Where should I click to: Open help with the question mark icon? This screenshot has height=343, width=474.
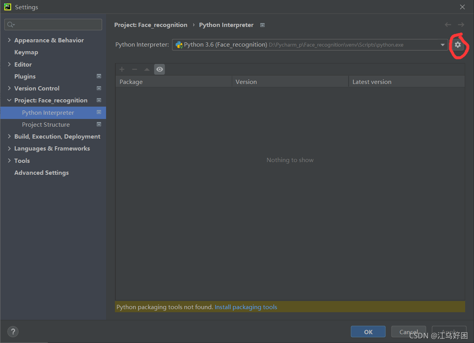pos(13,331)
